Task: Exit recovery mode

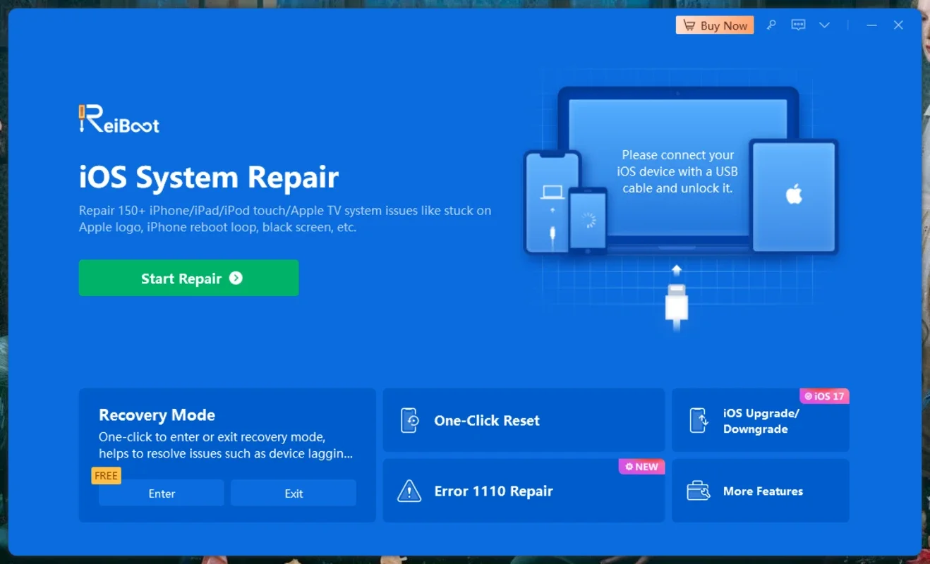Action: (294, 493)
